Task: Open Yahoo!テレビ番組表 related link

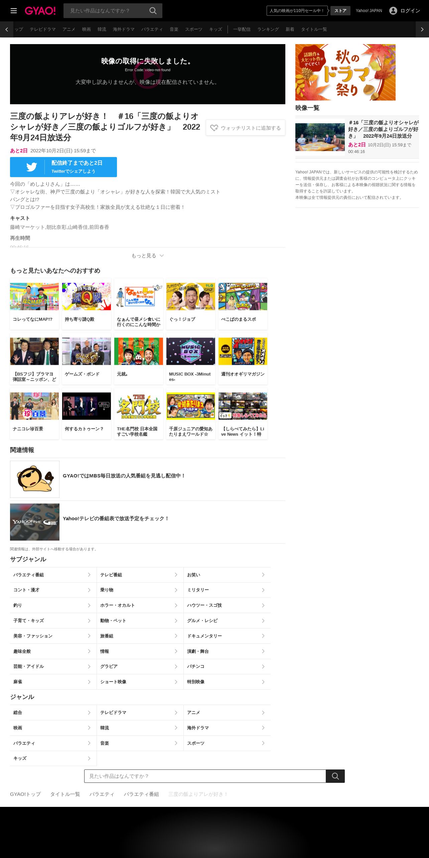Action: coord(148,522)
